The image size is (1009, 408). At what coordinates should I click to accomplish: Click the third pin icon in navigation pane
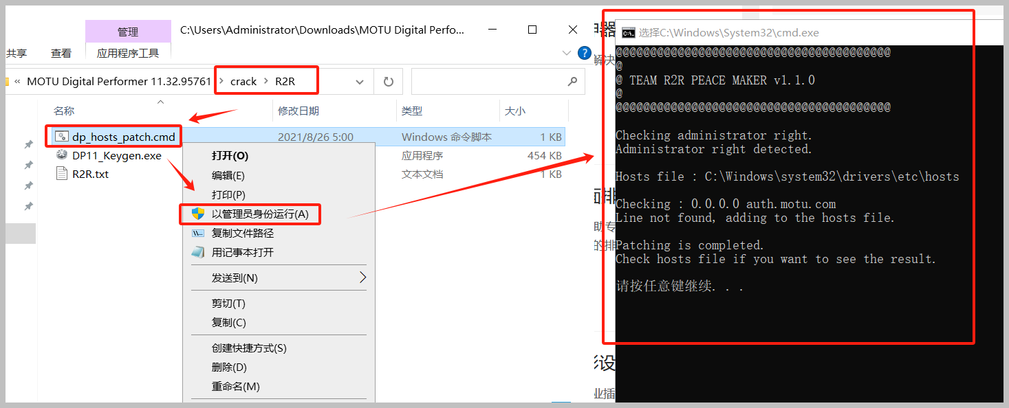tap(29, 185)
